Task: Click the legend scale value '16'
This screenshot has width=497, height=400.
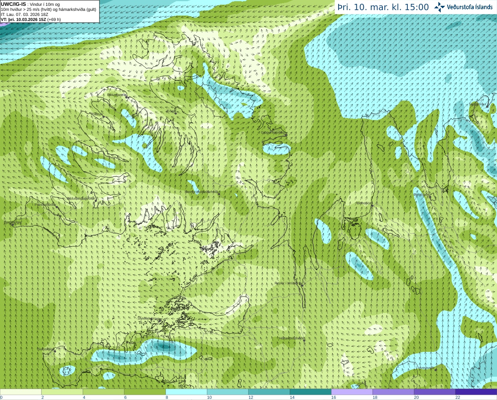Action: [334, 397]
